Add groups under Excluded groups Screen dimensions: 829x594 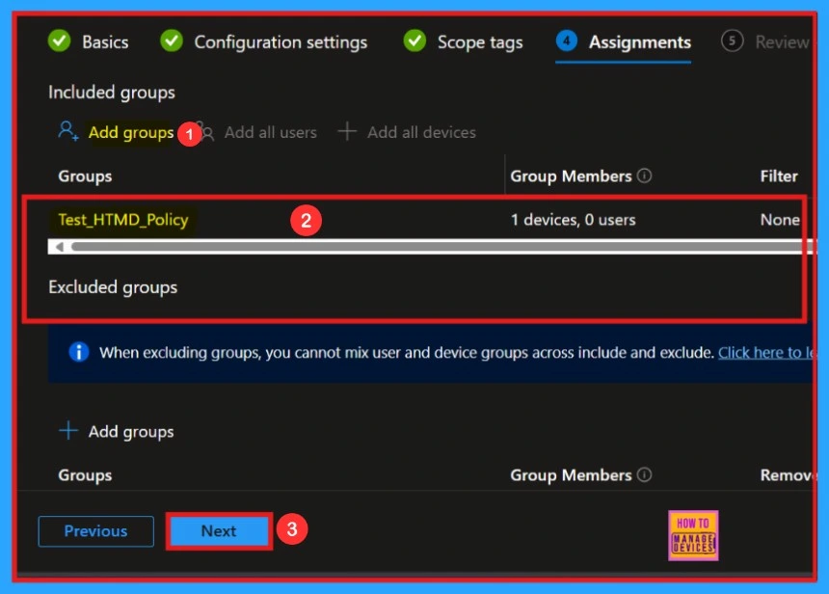pos(130,432)
